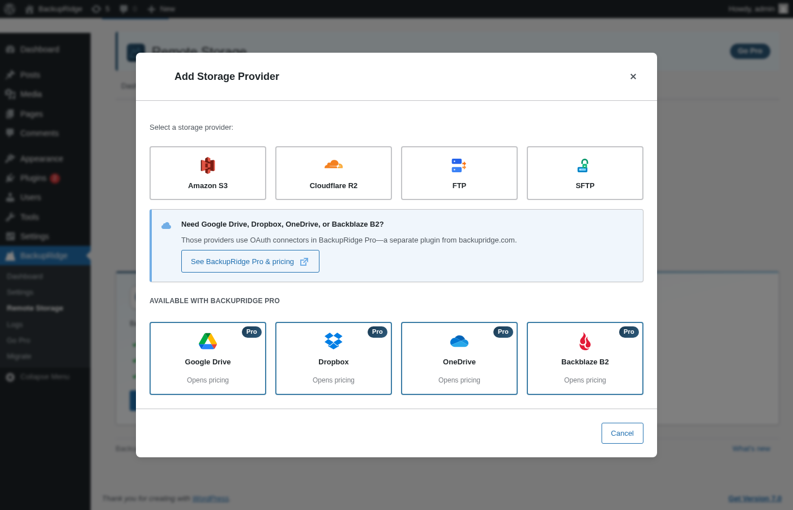Image resolution: width=793 pixels, height=510 pixels.
Task: Open Settings in the WordPress sidebar
Action: pos(45,236)
